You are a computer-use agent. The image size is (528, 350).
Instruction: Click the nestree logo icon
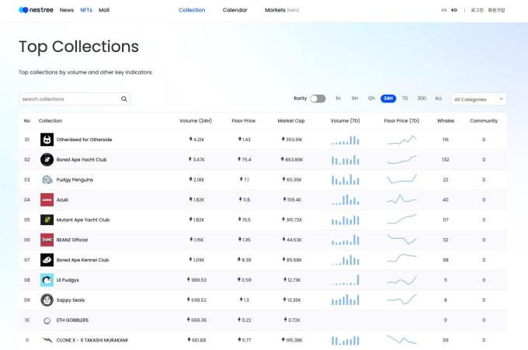pos(23,10)
